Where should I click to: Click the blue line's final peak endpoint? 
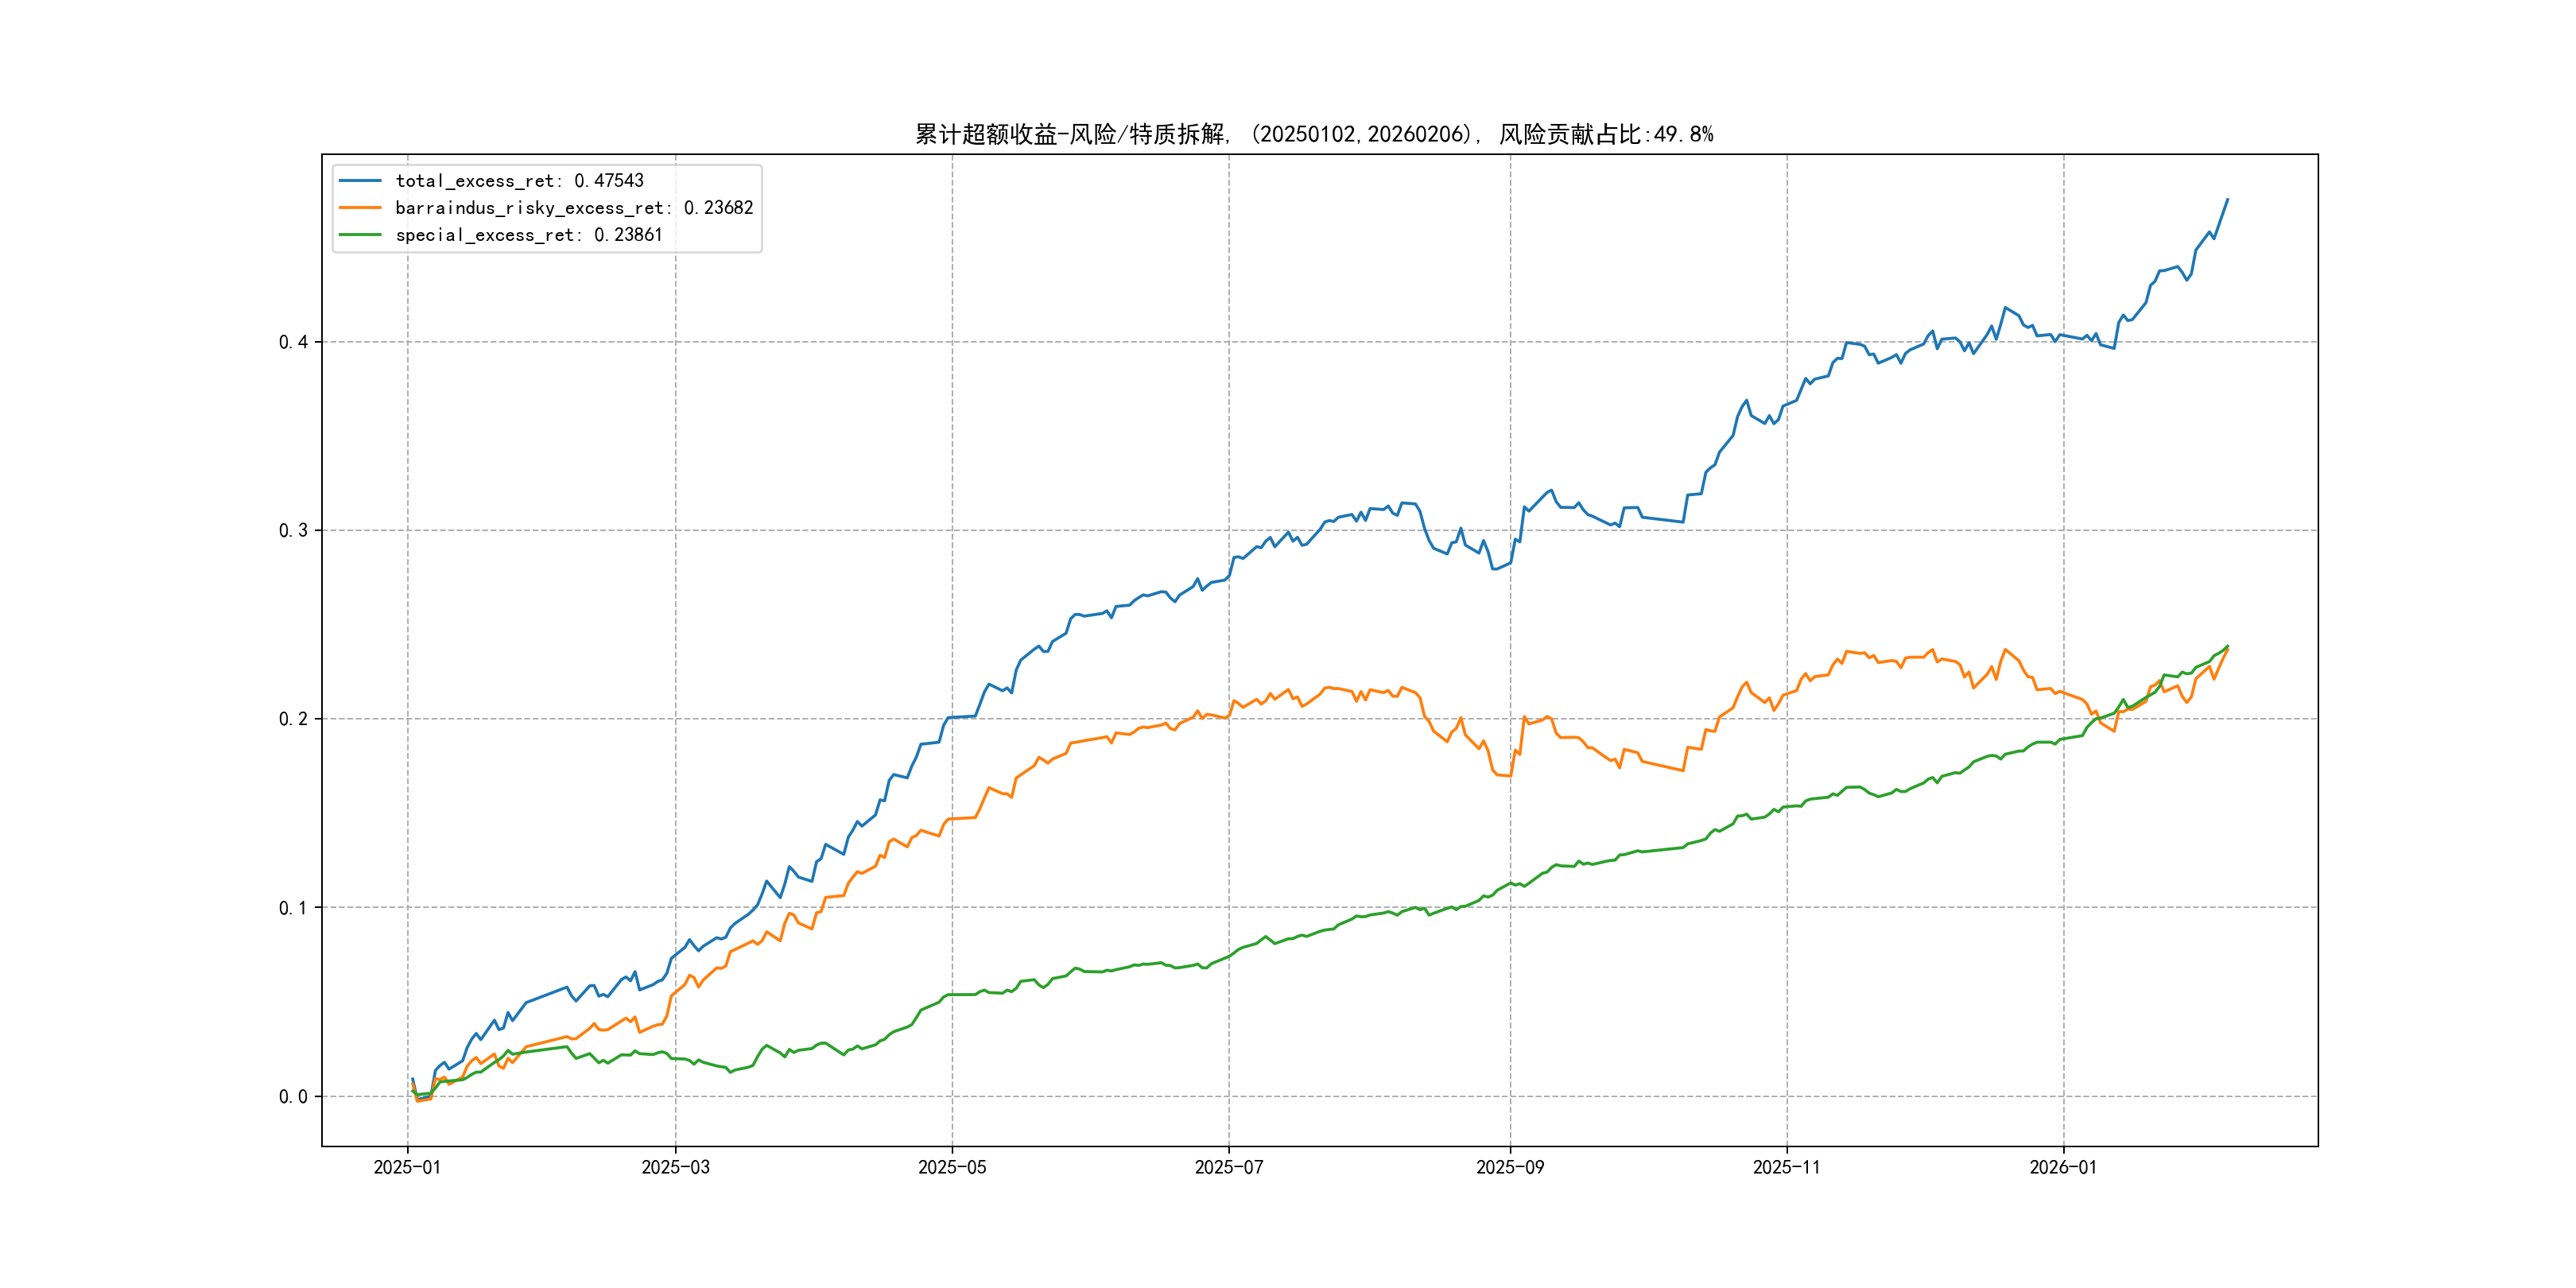2227,200
